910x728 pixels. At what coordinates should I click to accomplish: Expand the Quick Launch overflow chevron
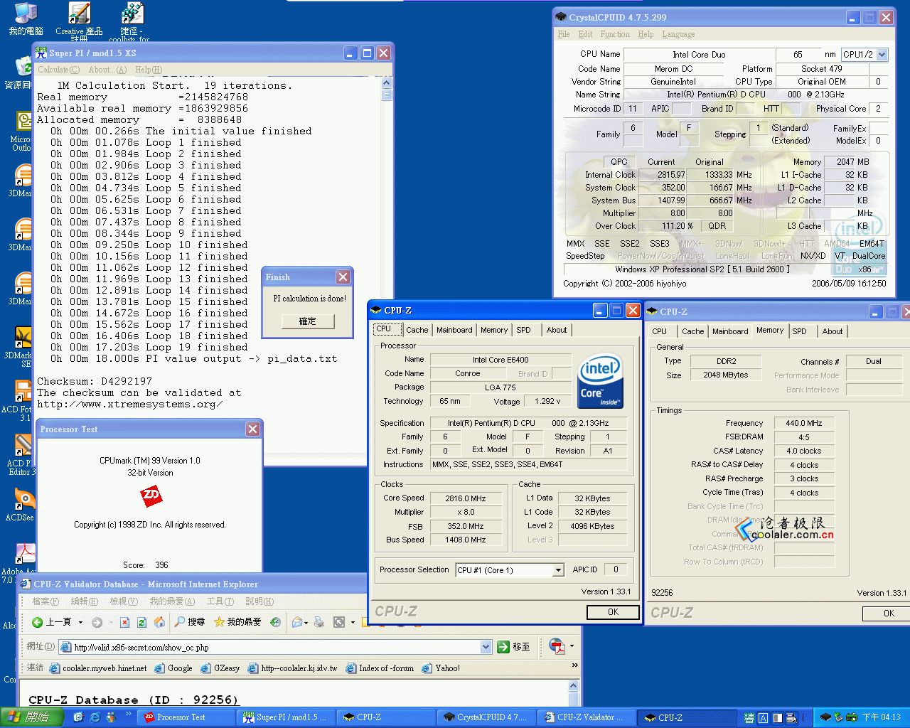point(129,714)
